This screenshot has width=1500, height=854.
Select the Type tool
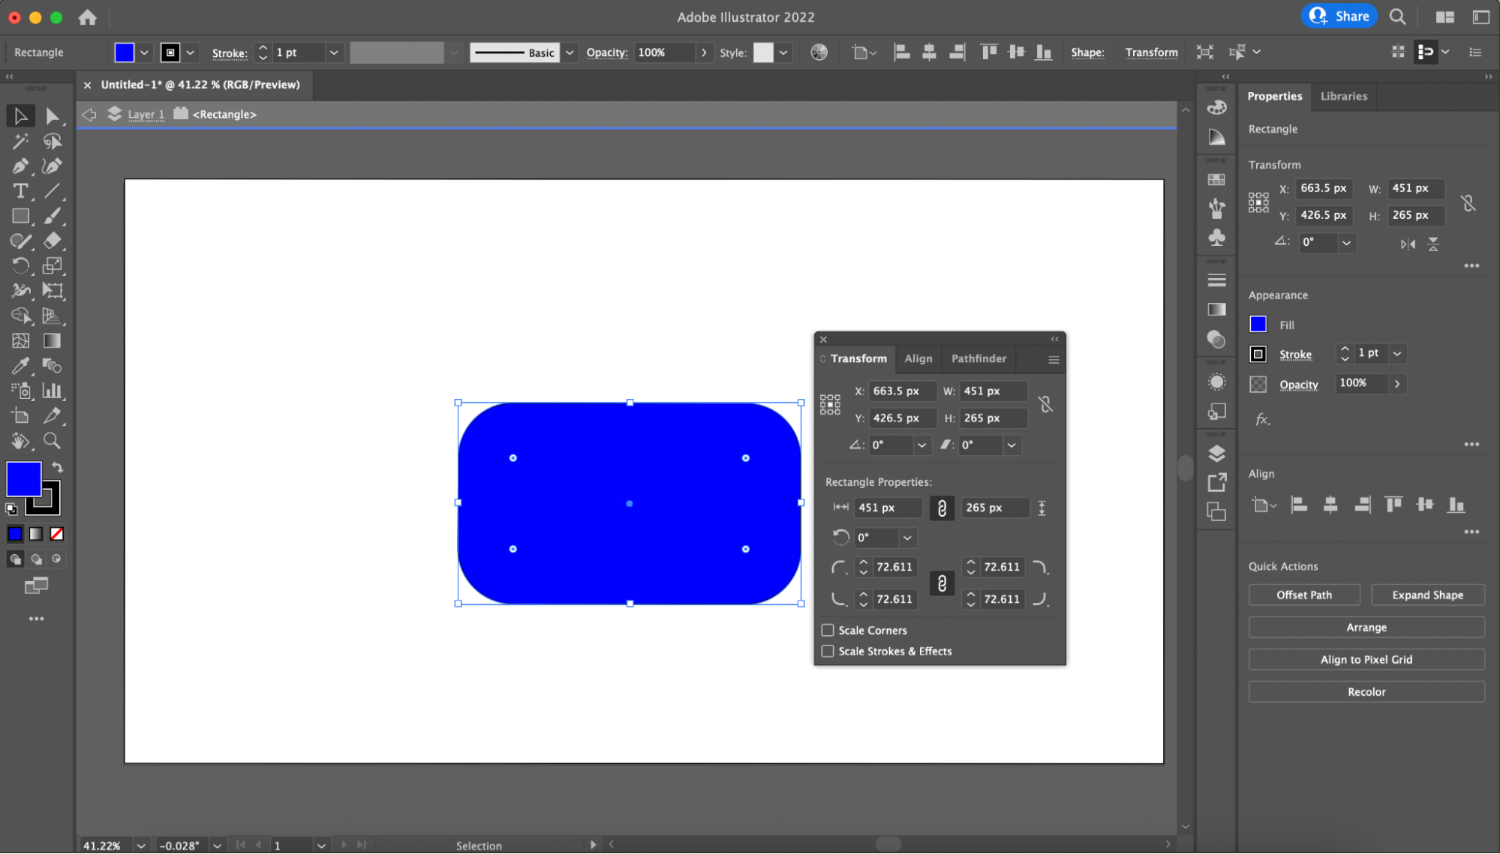point(20,190)
